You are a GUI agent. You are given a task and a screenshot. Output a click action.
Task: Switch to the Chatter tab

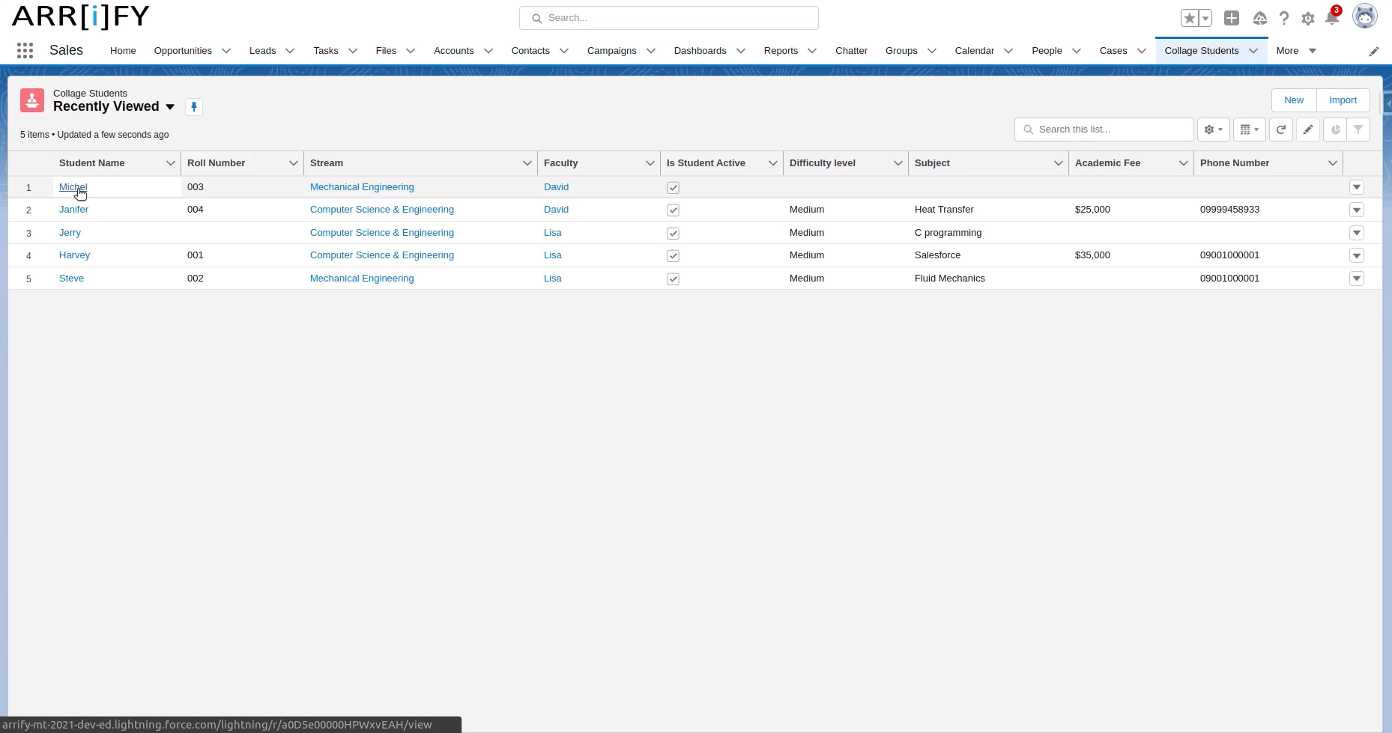[x=851, y=50]
